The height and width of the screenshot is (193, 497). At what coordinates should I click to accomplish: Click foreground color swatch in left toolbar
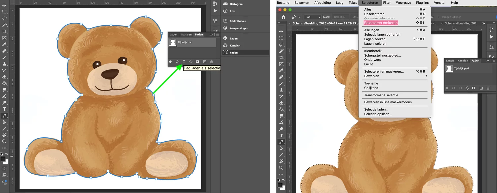[3, 159]
